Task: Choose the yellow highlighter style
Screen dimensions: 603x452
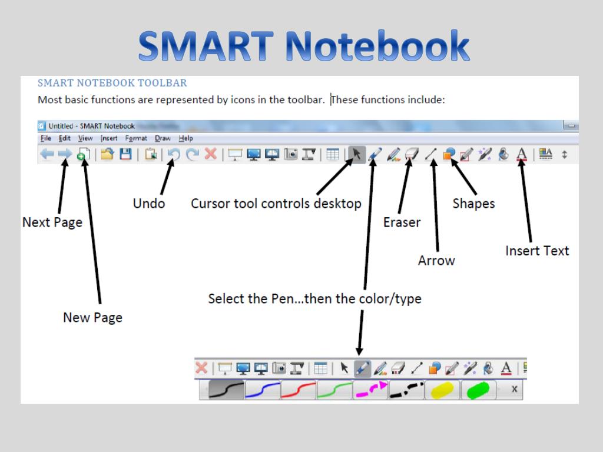Action: click(x=442, y=390)
